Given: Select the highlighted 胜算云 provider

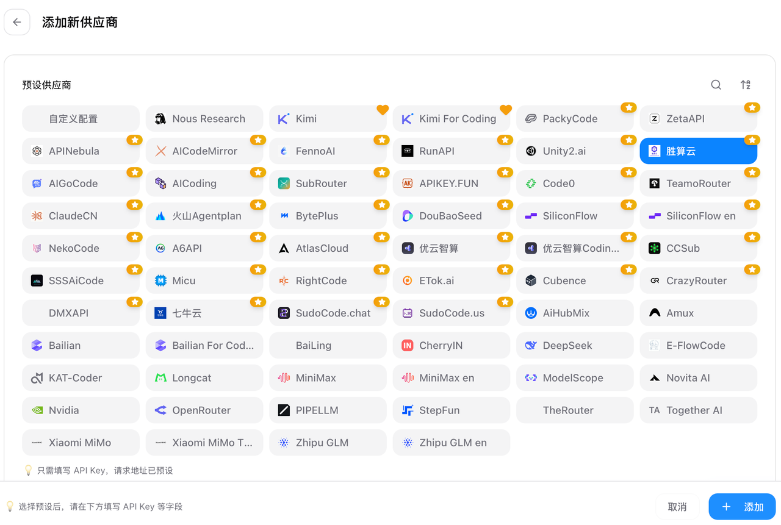Looking at the screenshot, I should tap(699, 151).
